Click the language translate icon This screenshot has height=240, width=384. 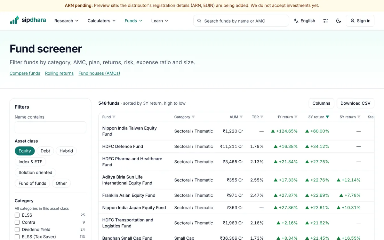(296, 21)
